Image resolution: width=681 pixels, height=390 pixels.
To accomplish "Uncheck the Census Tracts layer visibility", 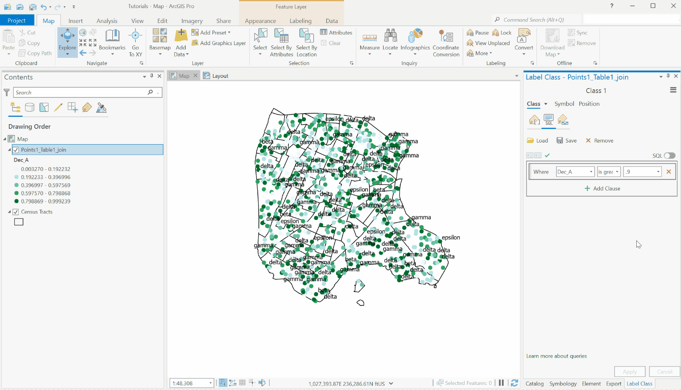I will pyautogui.click(x=16, y=211).
